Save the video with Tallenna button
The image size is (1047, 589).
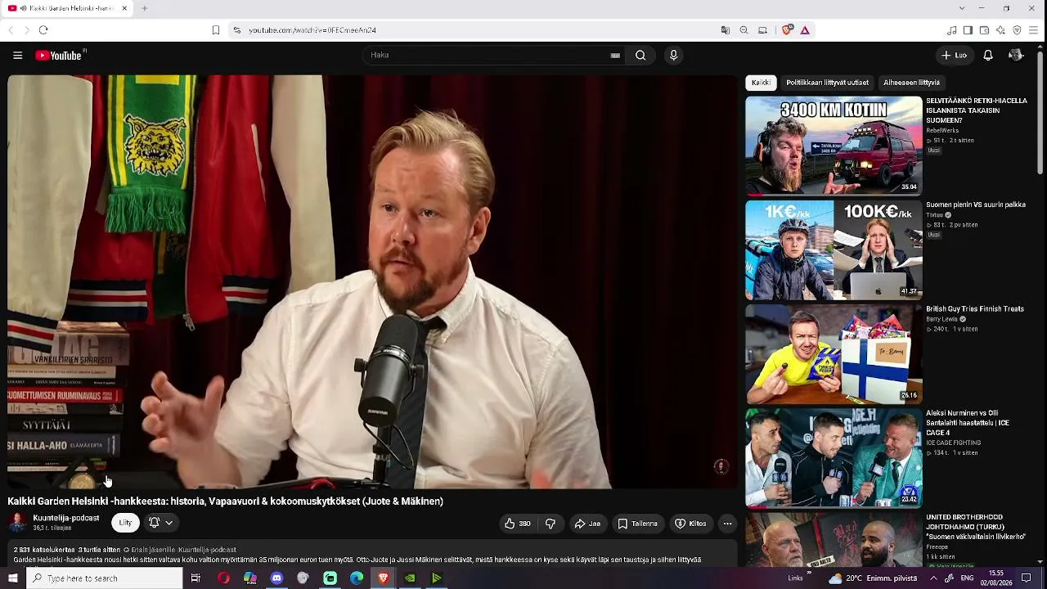tap(637, 524)
